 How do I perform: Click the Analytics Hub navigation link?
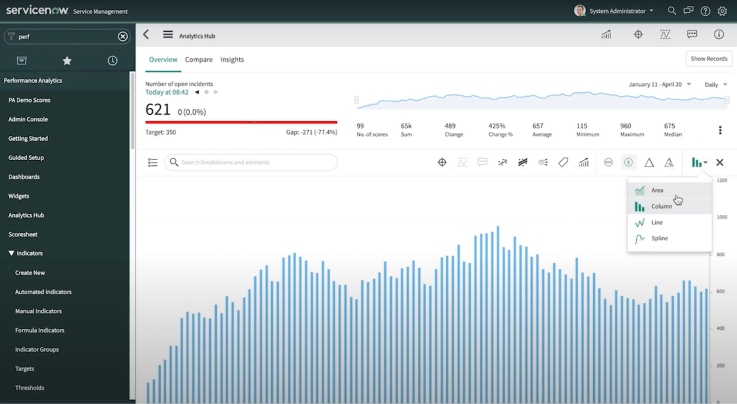tap(26, 215)
